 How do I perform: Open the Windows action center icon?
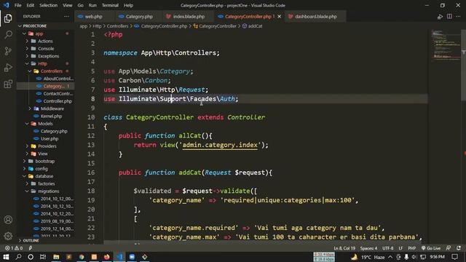tap(454, 257)
